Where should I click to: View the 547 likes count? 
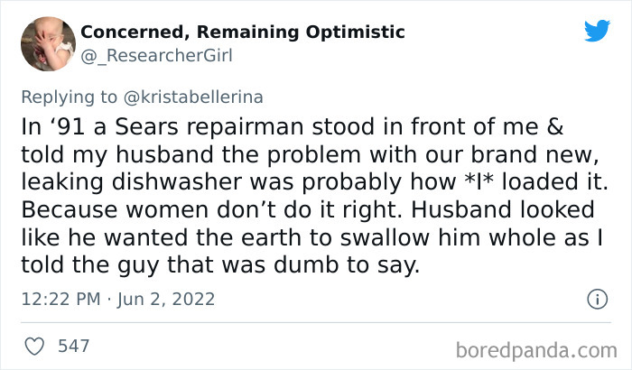click(x=73, y=347)
